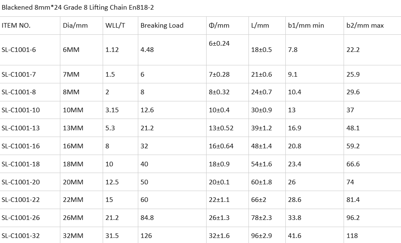Click the SL-C1001-13 item number
Image resolution: width=401 pixels, height=243 pixels.
(x=21, y=128)
